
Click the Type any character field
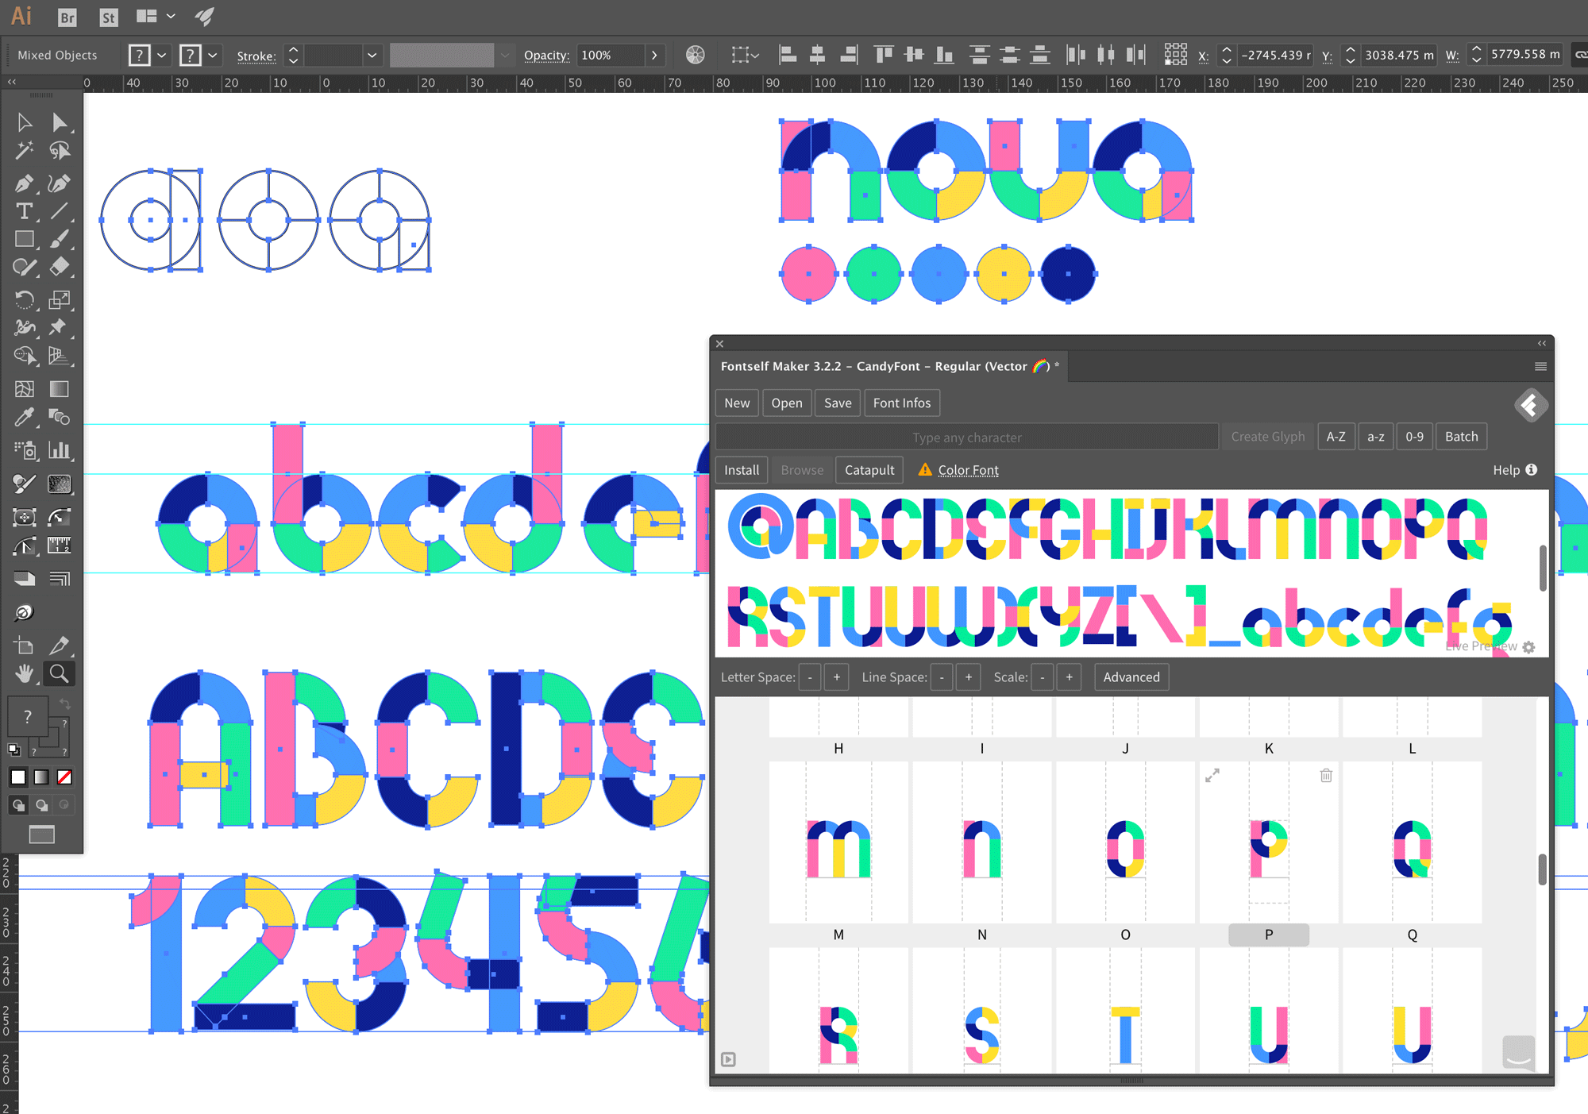pos(966,437)
